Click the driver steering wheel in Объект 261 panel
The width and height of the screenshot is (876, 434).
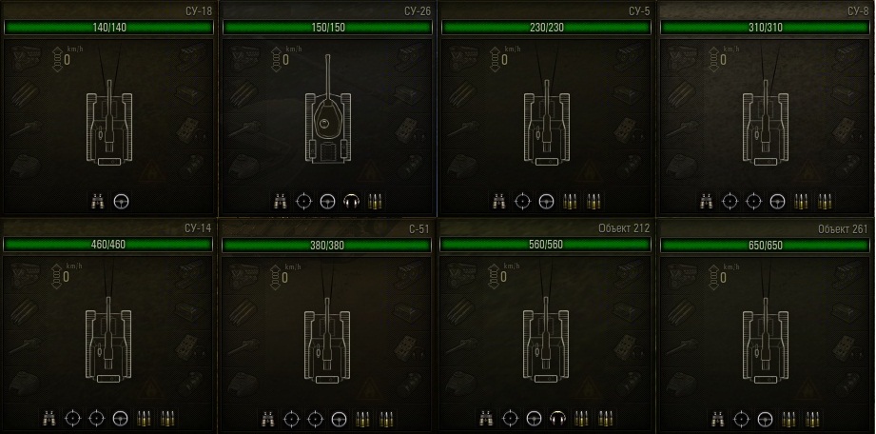765,418
